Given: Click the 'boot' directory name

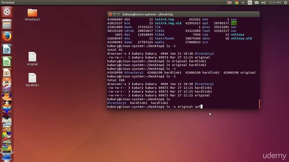Looking at the screenshot, I should click(x=128, y=27).
